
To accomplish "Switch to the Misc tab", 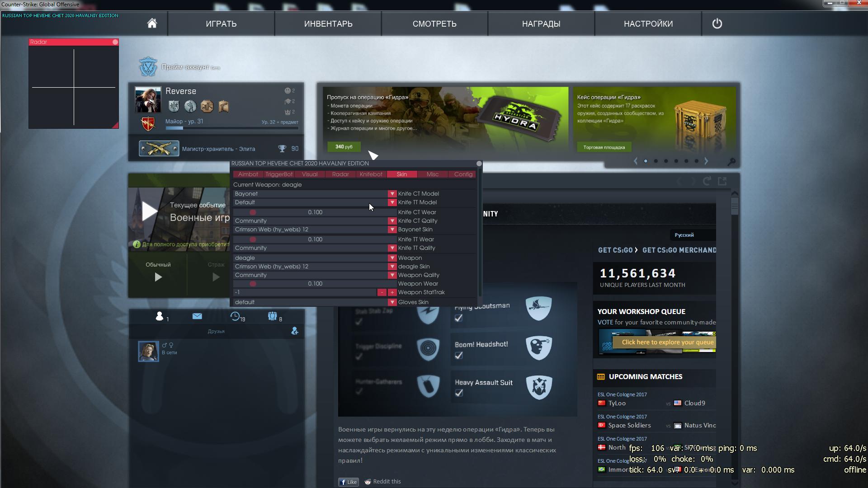I will click(x=433, y=174).
